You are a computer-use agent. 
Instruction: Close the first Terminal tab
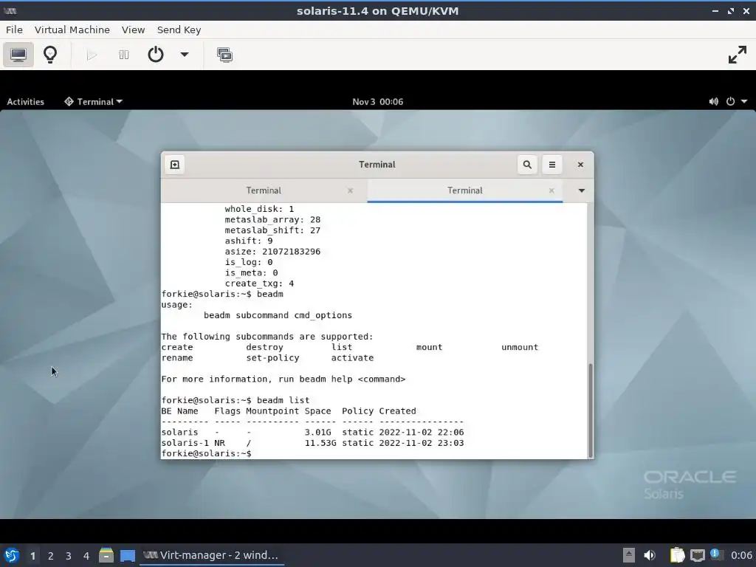click(351, 191)
